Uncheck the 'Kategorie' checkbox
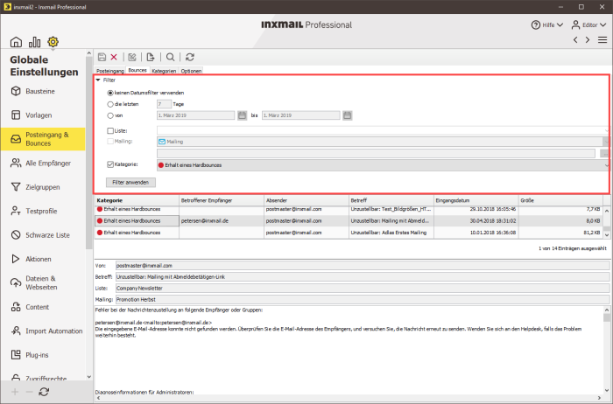This screenshot has width=613, height=404. pos(110,164)
